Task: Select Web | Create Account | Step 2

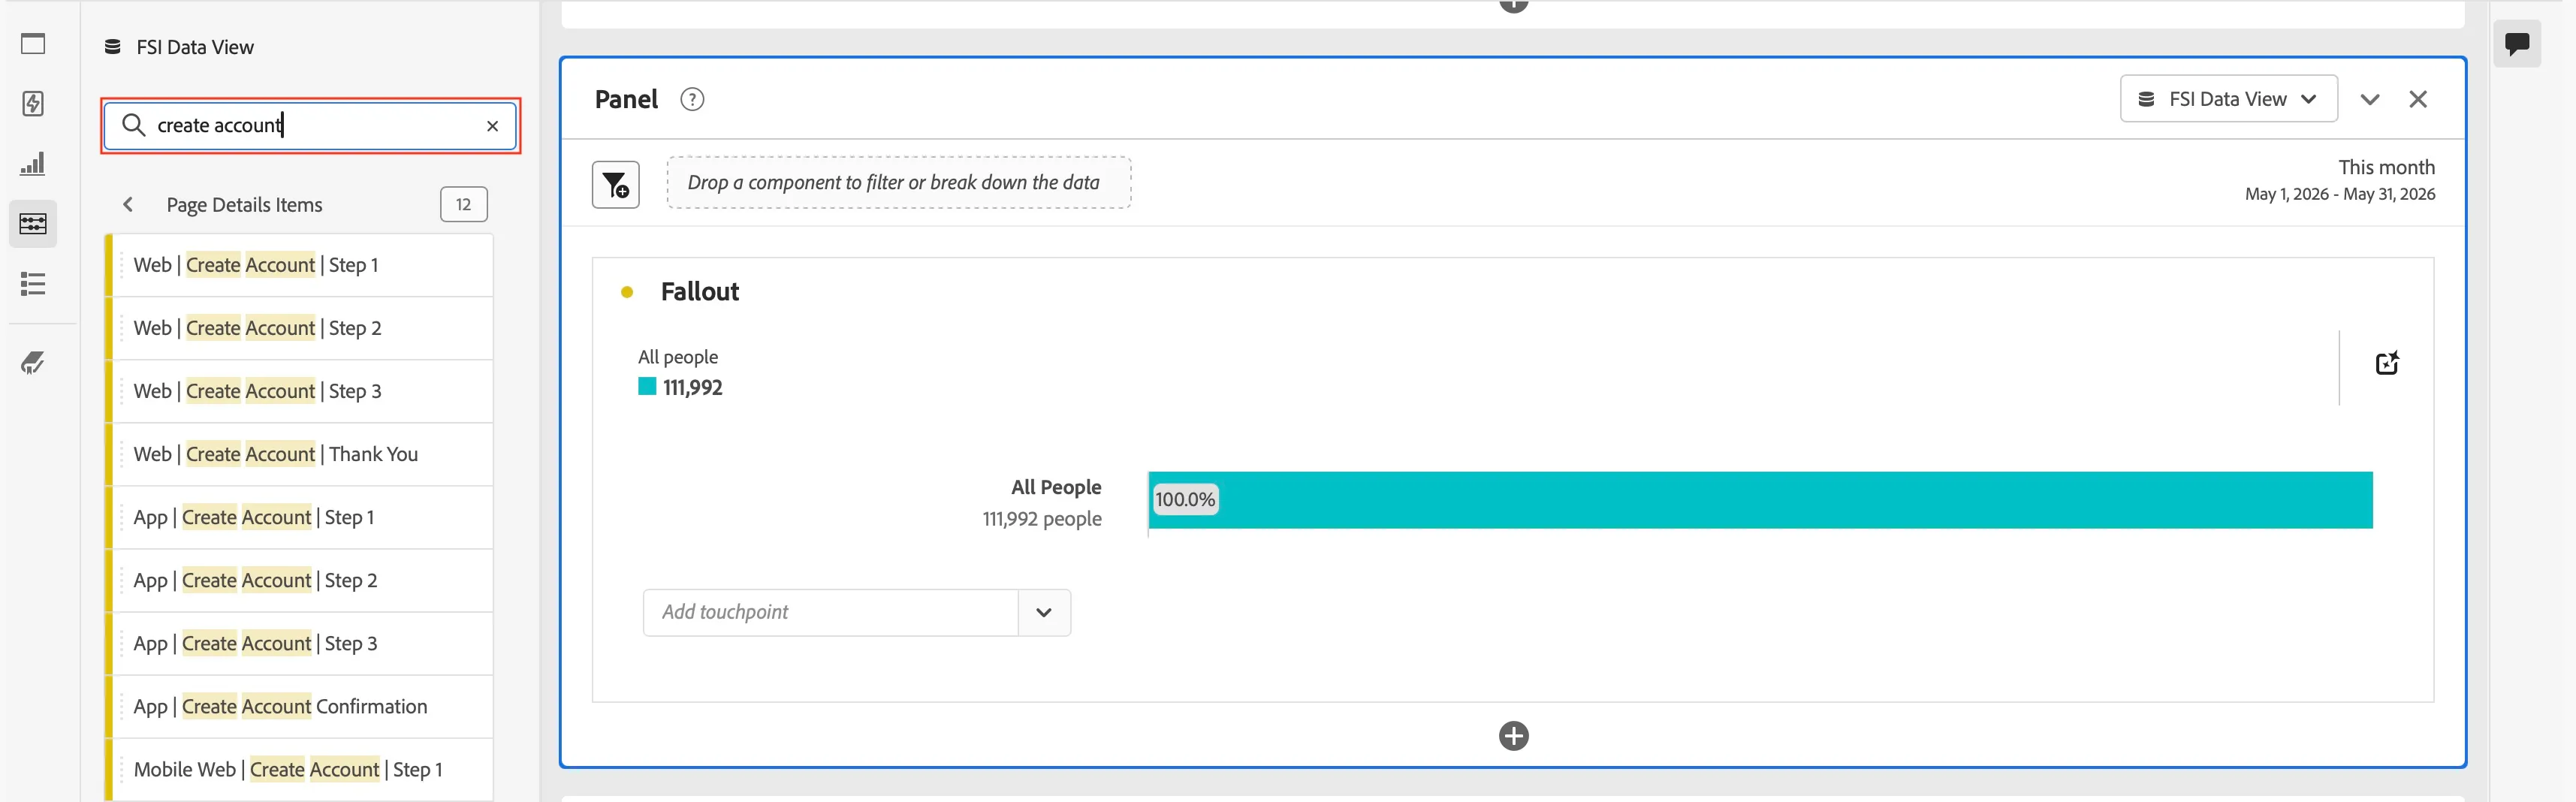Action: [x=300, y=328]
